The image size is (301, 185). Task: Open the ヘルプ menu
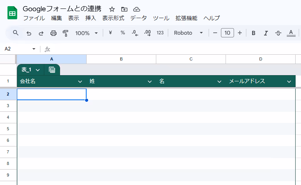[212, 18]
